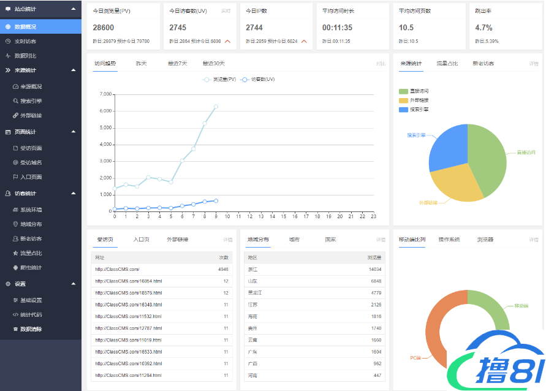Open 搜索引擎 magnifier icon in sidebar
This screenshot has height=391, width=546.
point(16,101)
